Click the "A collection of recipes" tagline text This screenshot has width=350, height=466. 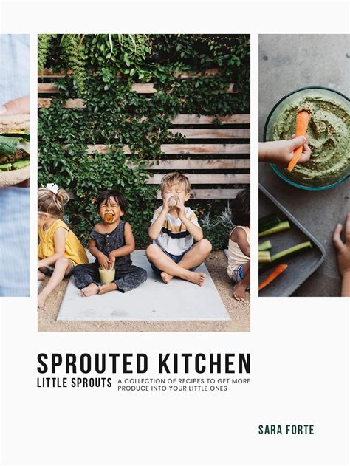click(x=184, y=385)
